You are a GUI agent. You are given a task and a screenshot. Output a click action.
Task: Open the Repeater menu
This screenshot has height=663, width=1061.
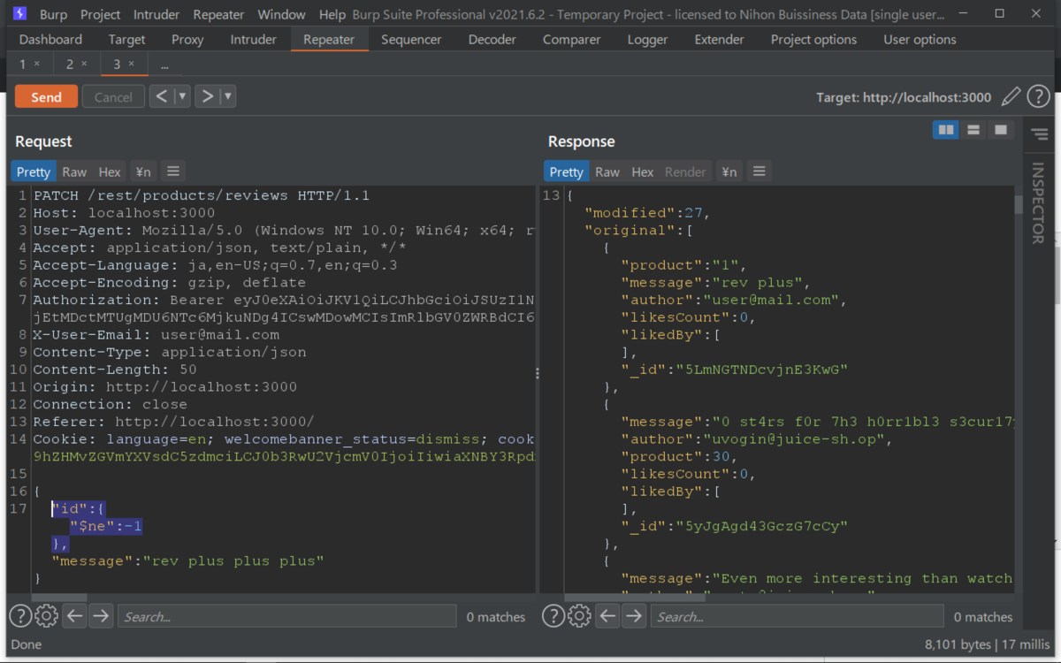click(218, 14)
